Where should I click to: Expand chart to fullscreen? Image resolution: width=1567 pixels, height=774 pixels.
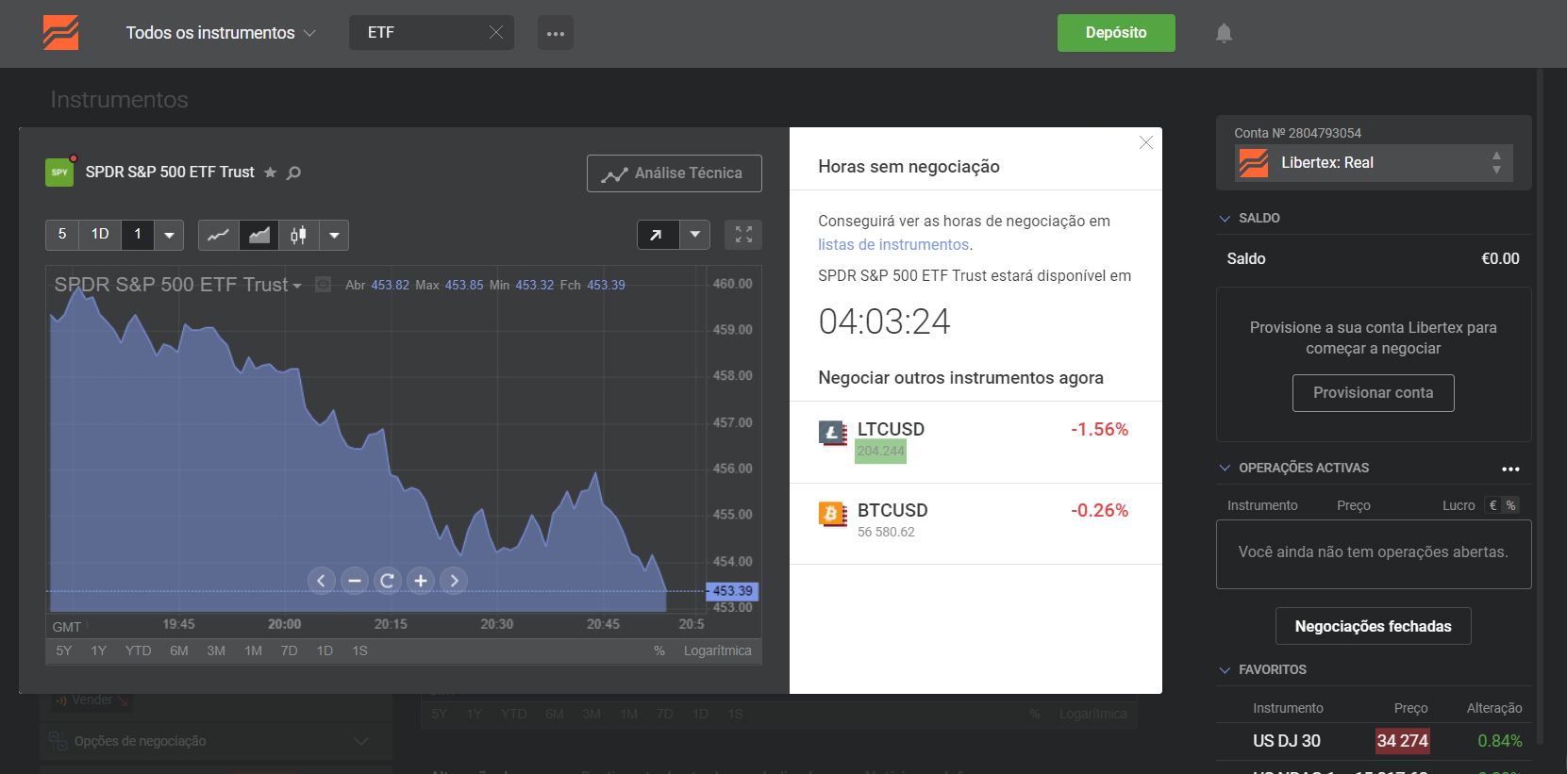pos(743,235)
